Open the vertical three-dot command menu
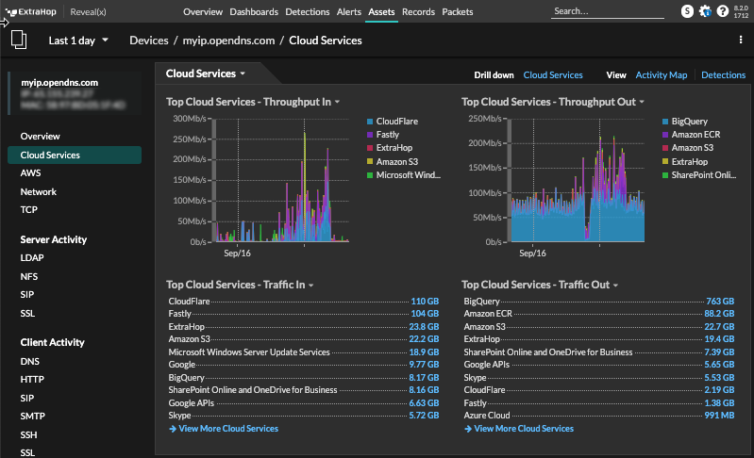754x458 pixels. pos(741,40)
